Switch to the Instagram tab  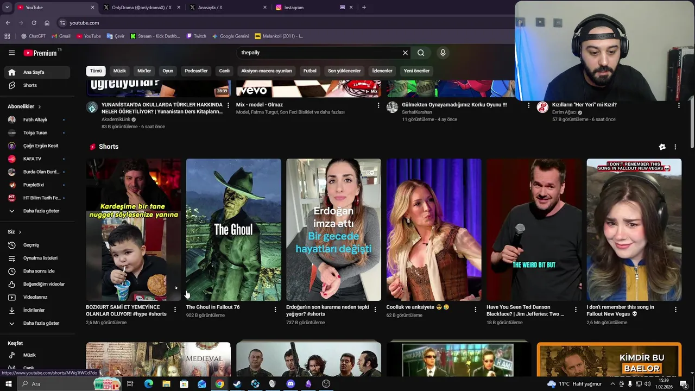(314, 8)
